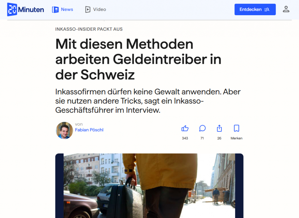
Task: Click the 26 shares count
Action: 219,138
